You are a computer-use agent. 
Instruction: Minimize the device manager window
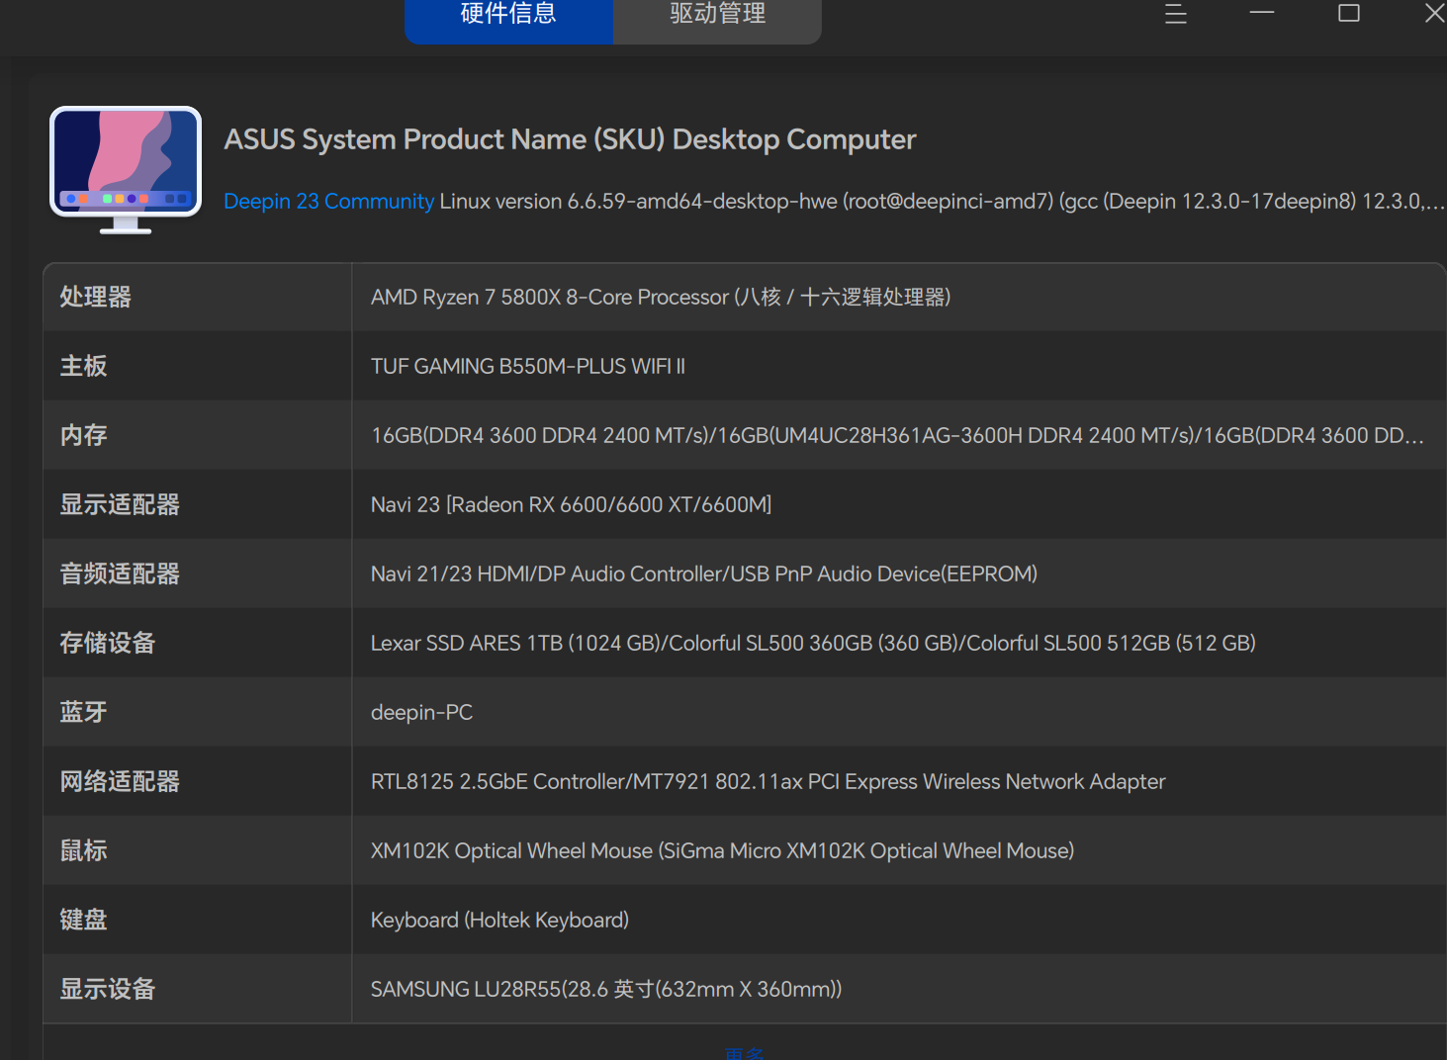[x=1262, y=13]
